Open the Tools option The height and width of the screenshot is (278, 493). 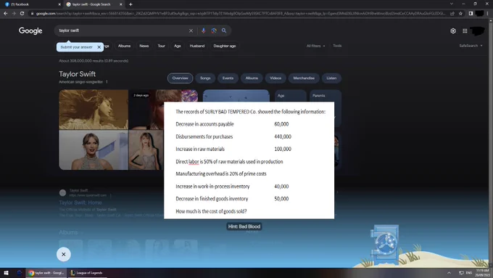tap(337, 46)
